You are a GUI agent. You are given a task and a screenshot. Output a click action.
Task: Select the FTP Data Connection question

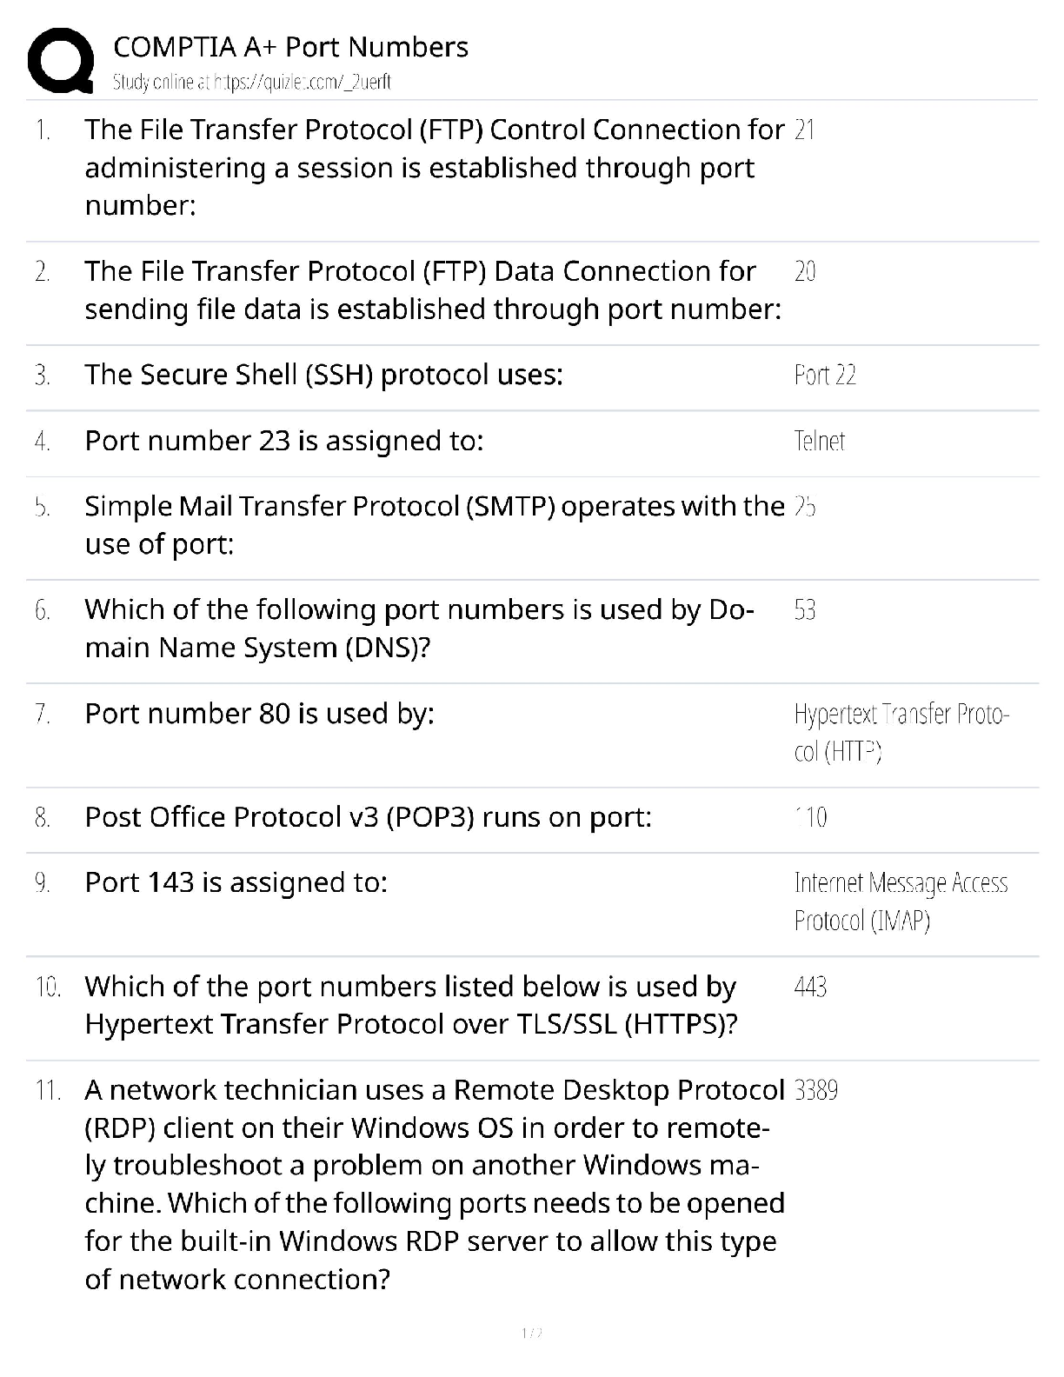[x=432, y=290]
